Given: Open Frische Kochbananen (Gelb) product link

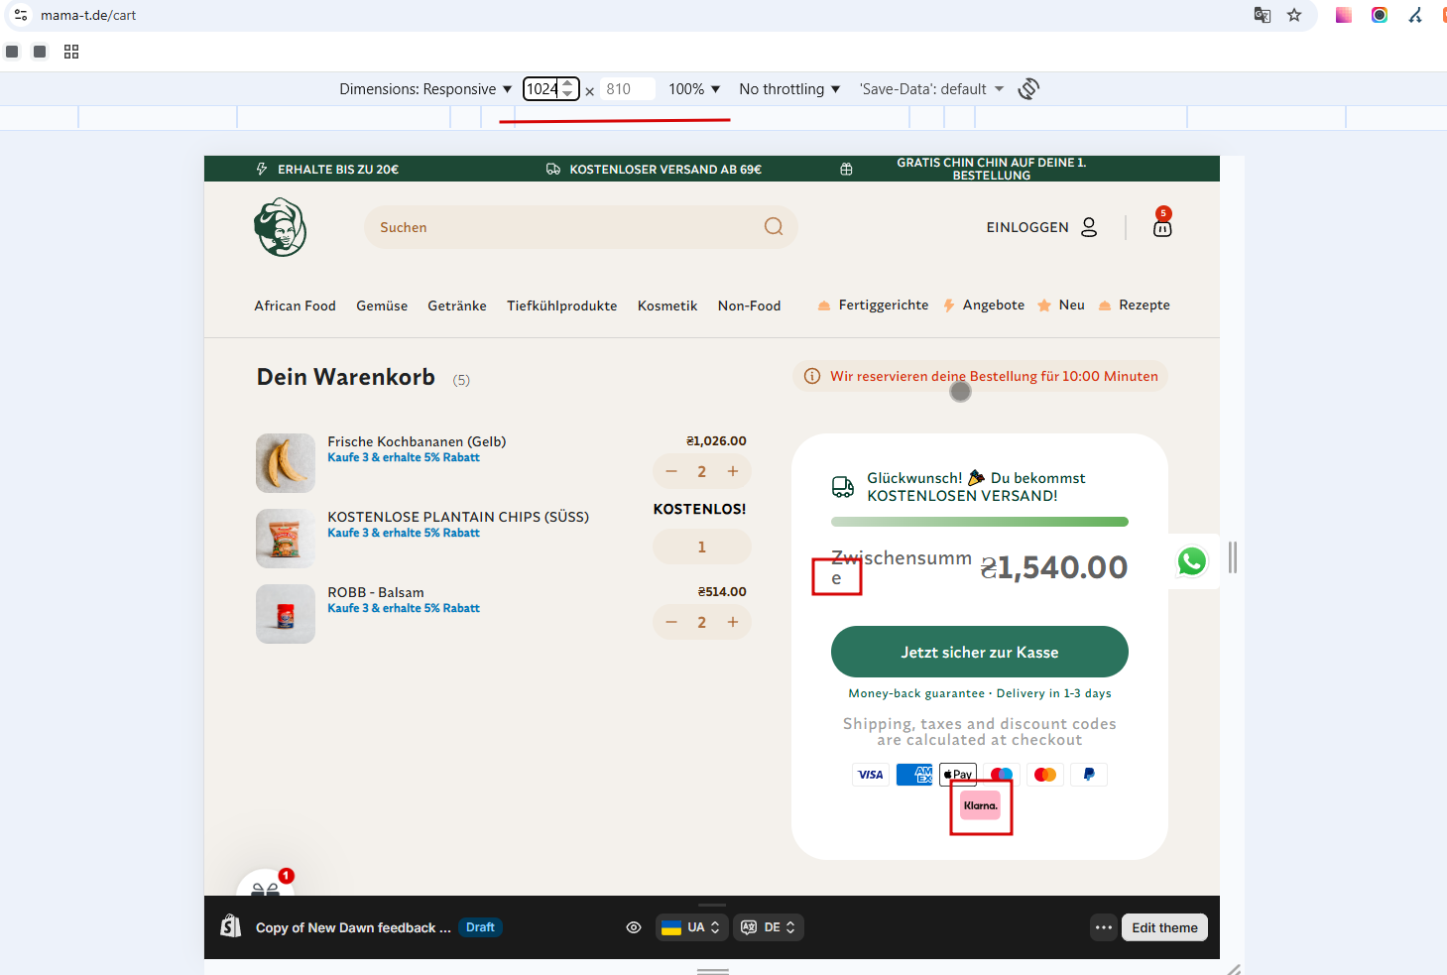Looking at the screenshot, I should [417, 441].
